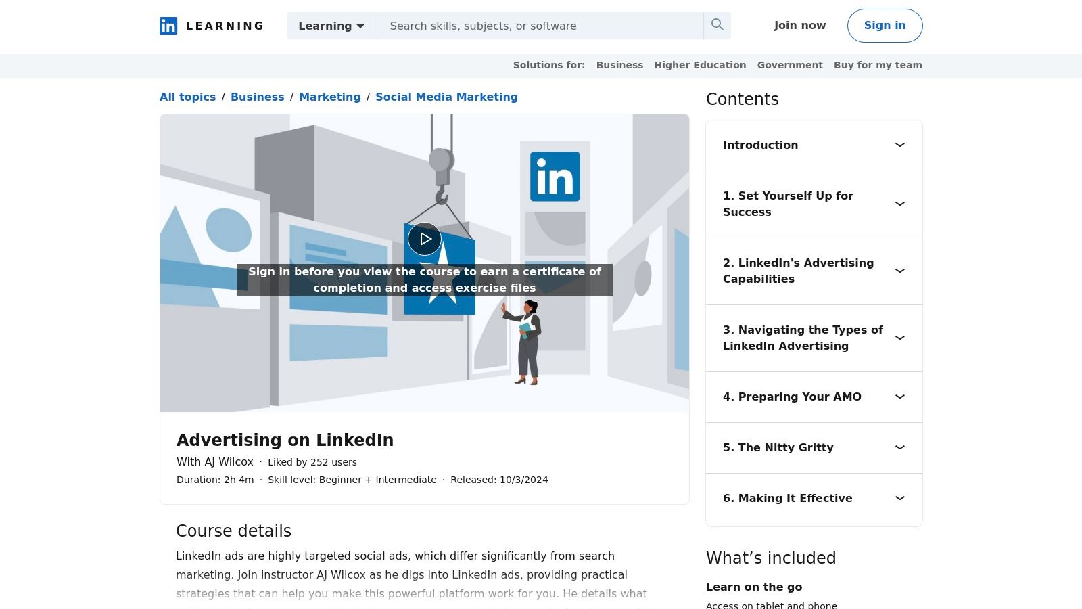Image resolution: width=1082 pixels, height=609 pixels.
Task: Expand the Introduction section
Action: pos(814,145)
